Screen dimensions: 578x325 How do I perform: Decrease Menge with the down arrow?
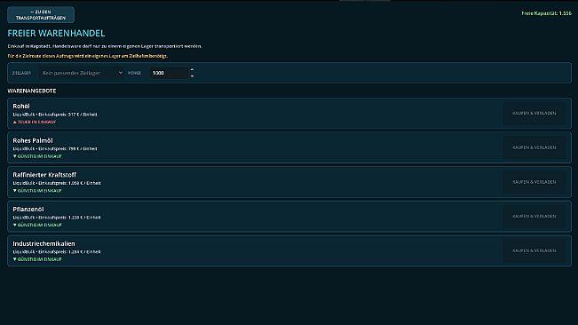[x=192, y=75]
